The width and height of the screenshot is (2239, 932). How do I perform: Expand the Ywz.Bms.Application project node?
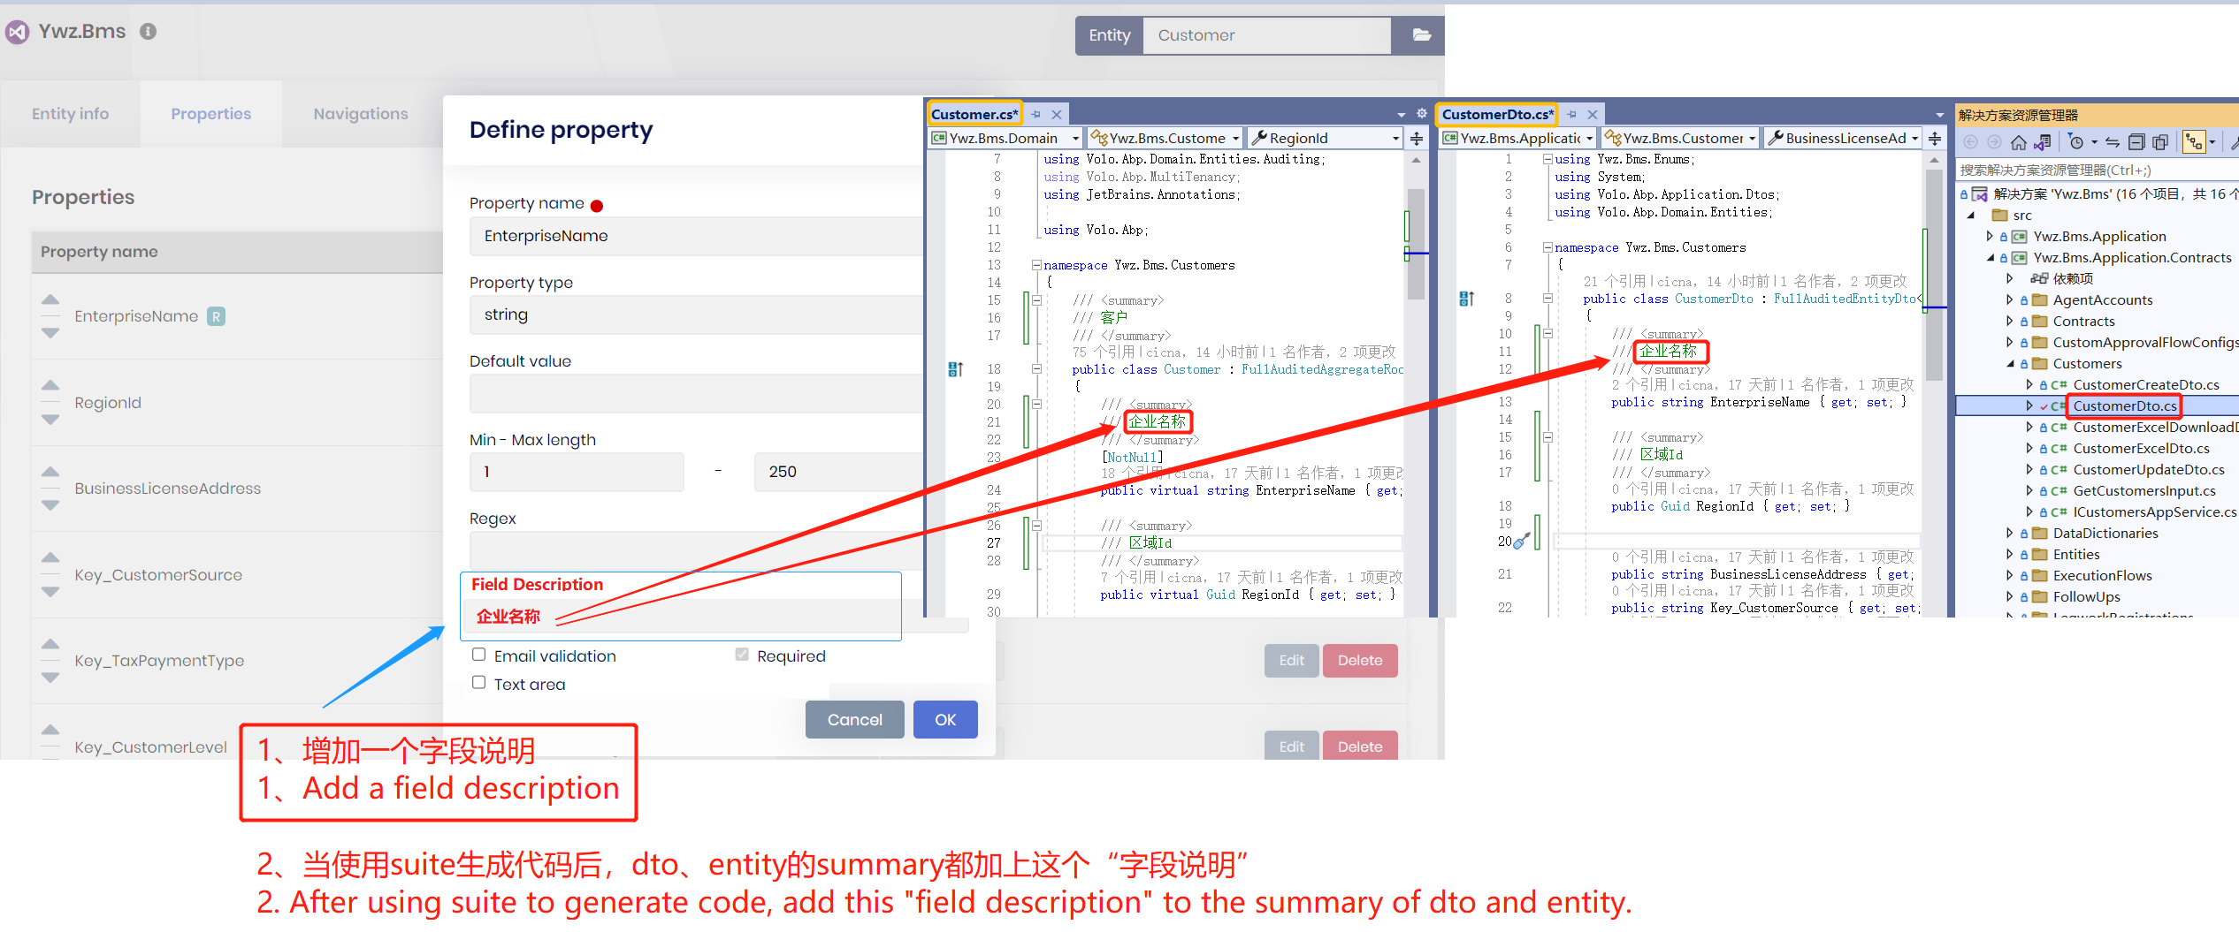1990,237
